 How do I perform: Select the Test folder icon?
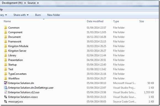pos(6,69)
